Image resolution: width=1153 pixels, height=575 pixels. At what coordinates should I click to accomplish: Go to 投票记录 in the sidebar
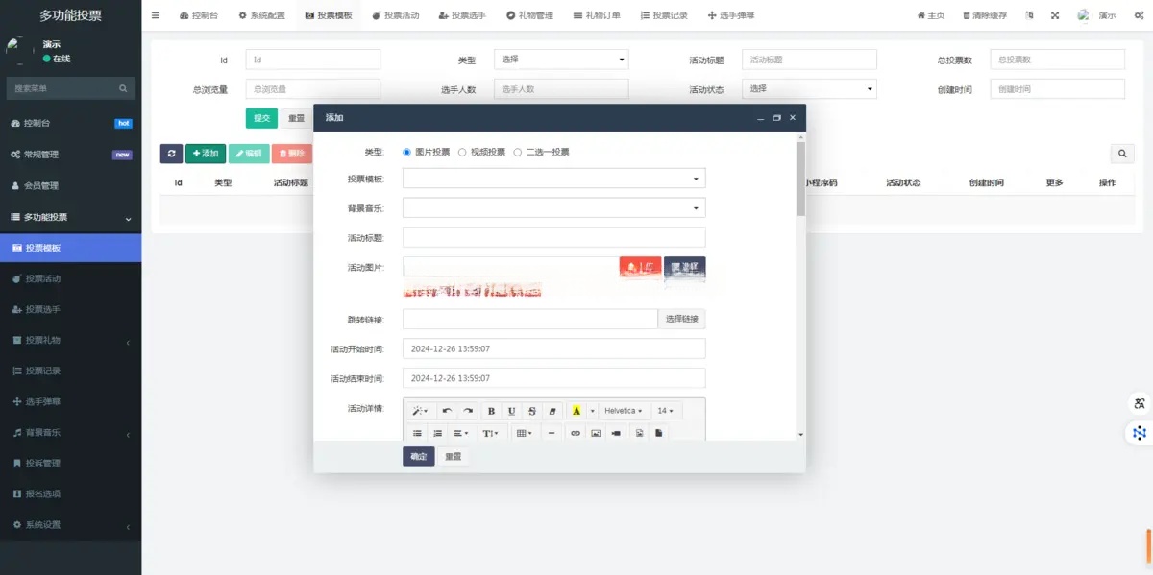point(43,371)
